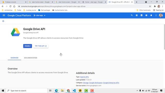Click the Google Cloud Platform logo text
The width and height of the screenshot is (165, 93).
[19, 16]
